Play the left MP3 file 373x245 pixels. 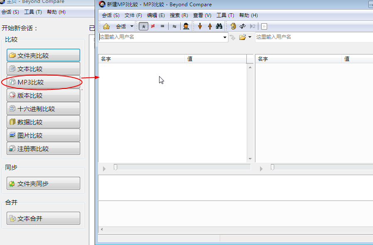point(104,169)
